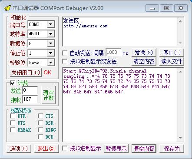Check the RING line status box

tap(40, 130)
